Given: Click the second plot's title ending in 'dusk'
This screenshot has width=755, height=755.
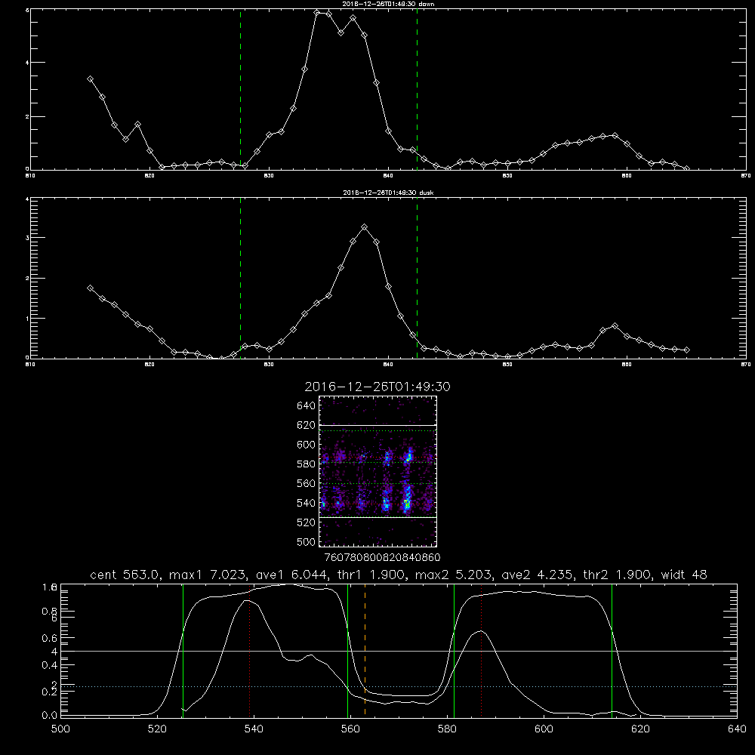Looking at the screenshot, I should [387, 193].
